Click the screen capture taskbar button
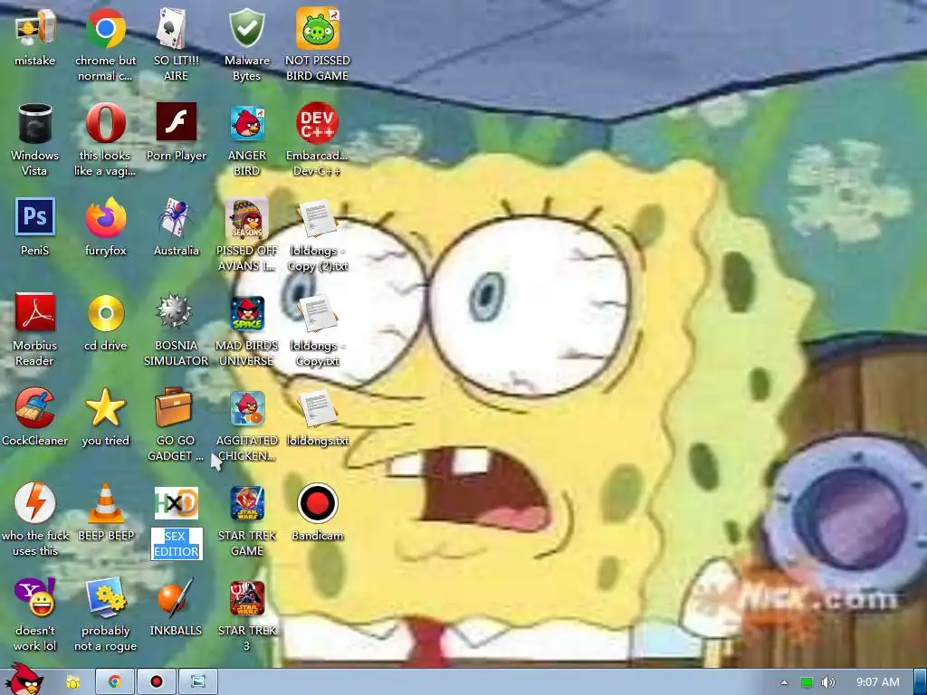The height and width of the screenshot is (695, 927). (198, 682)
